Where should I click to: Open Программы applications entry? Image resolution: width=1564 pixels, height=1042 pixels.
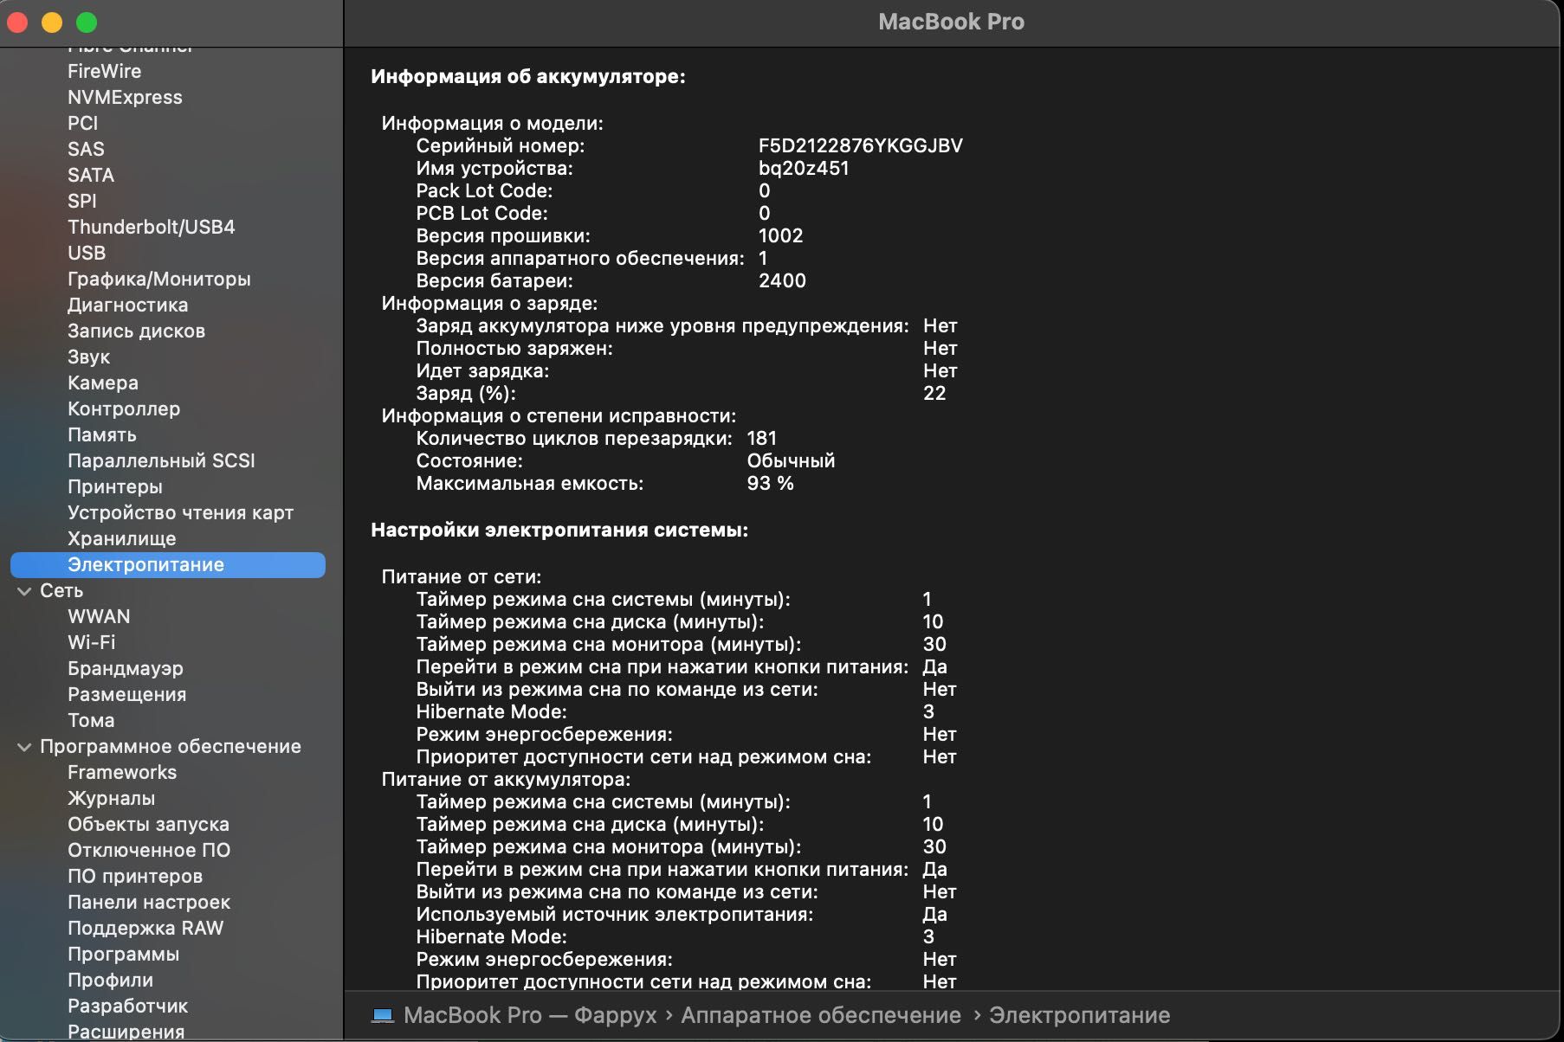[124, 954]
